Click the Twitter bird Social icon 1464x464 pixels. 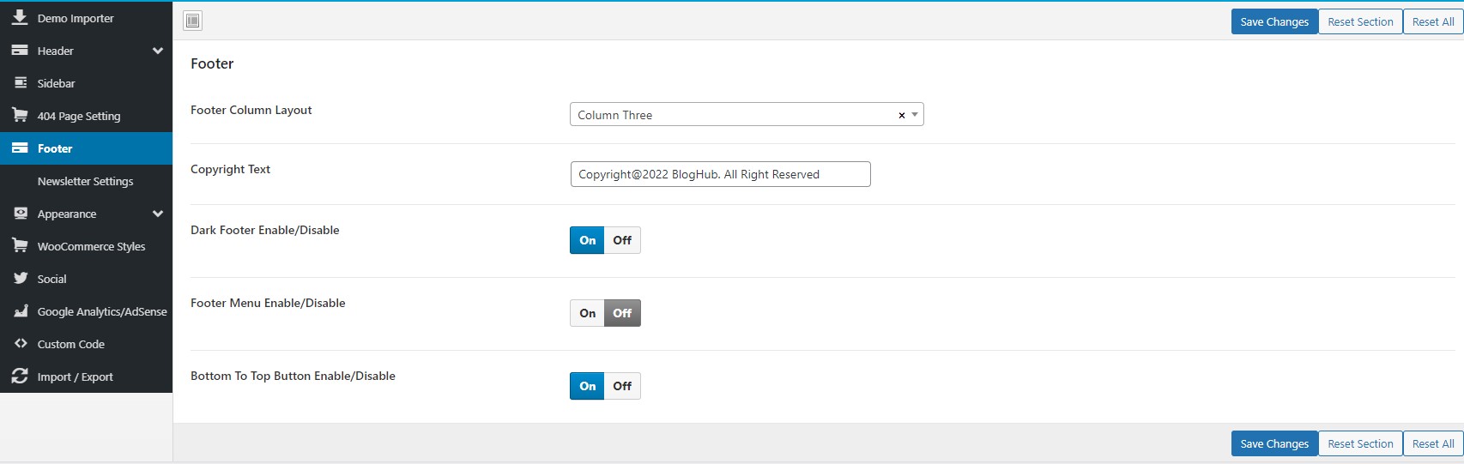[21, 278]
